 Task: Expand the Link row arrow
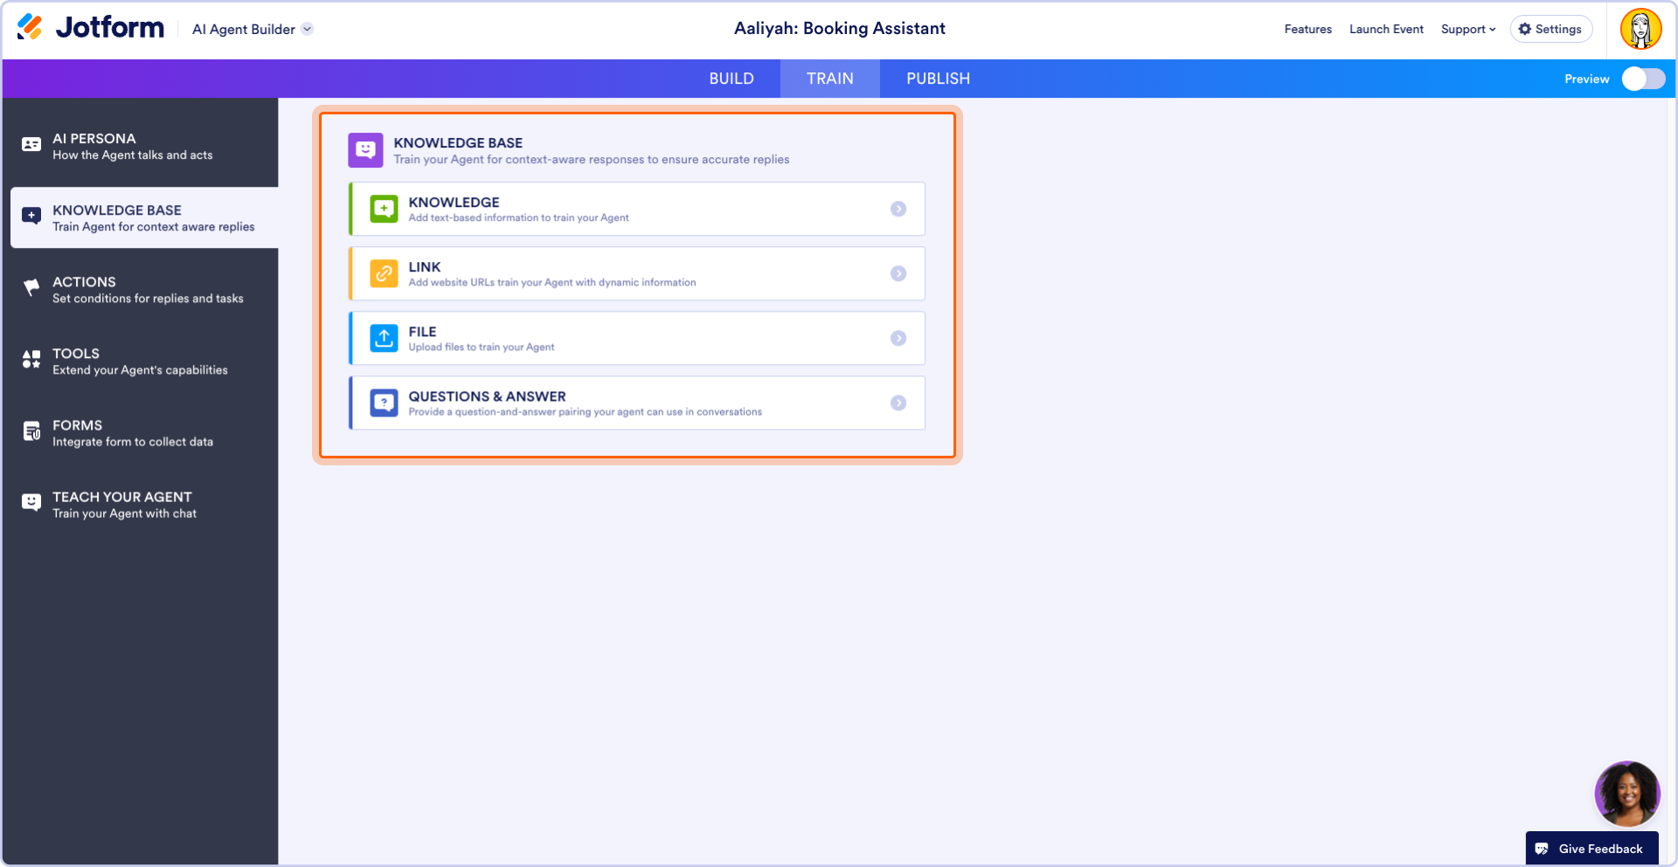pos(898,273)
